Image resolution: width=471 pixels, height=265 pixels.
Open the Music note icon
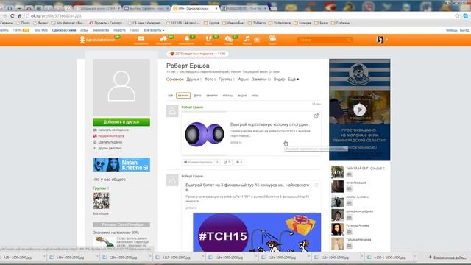pos(247,40)
